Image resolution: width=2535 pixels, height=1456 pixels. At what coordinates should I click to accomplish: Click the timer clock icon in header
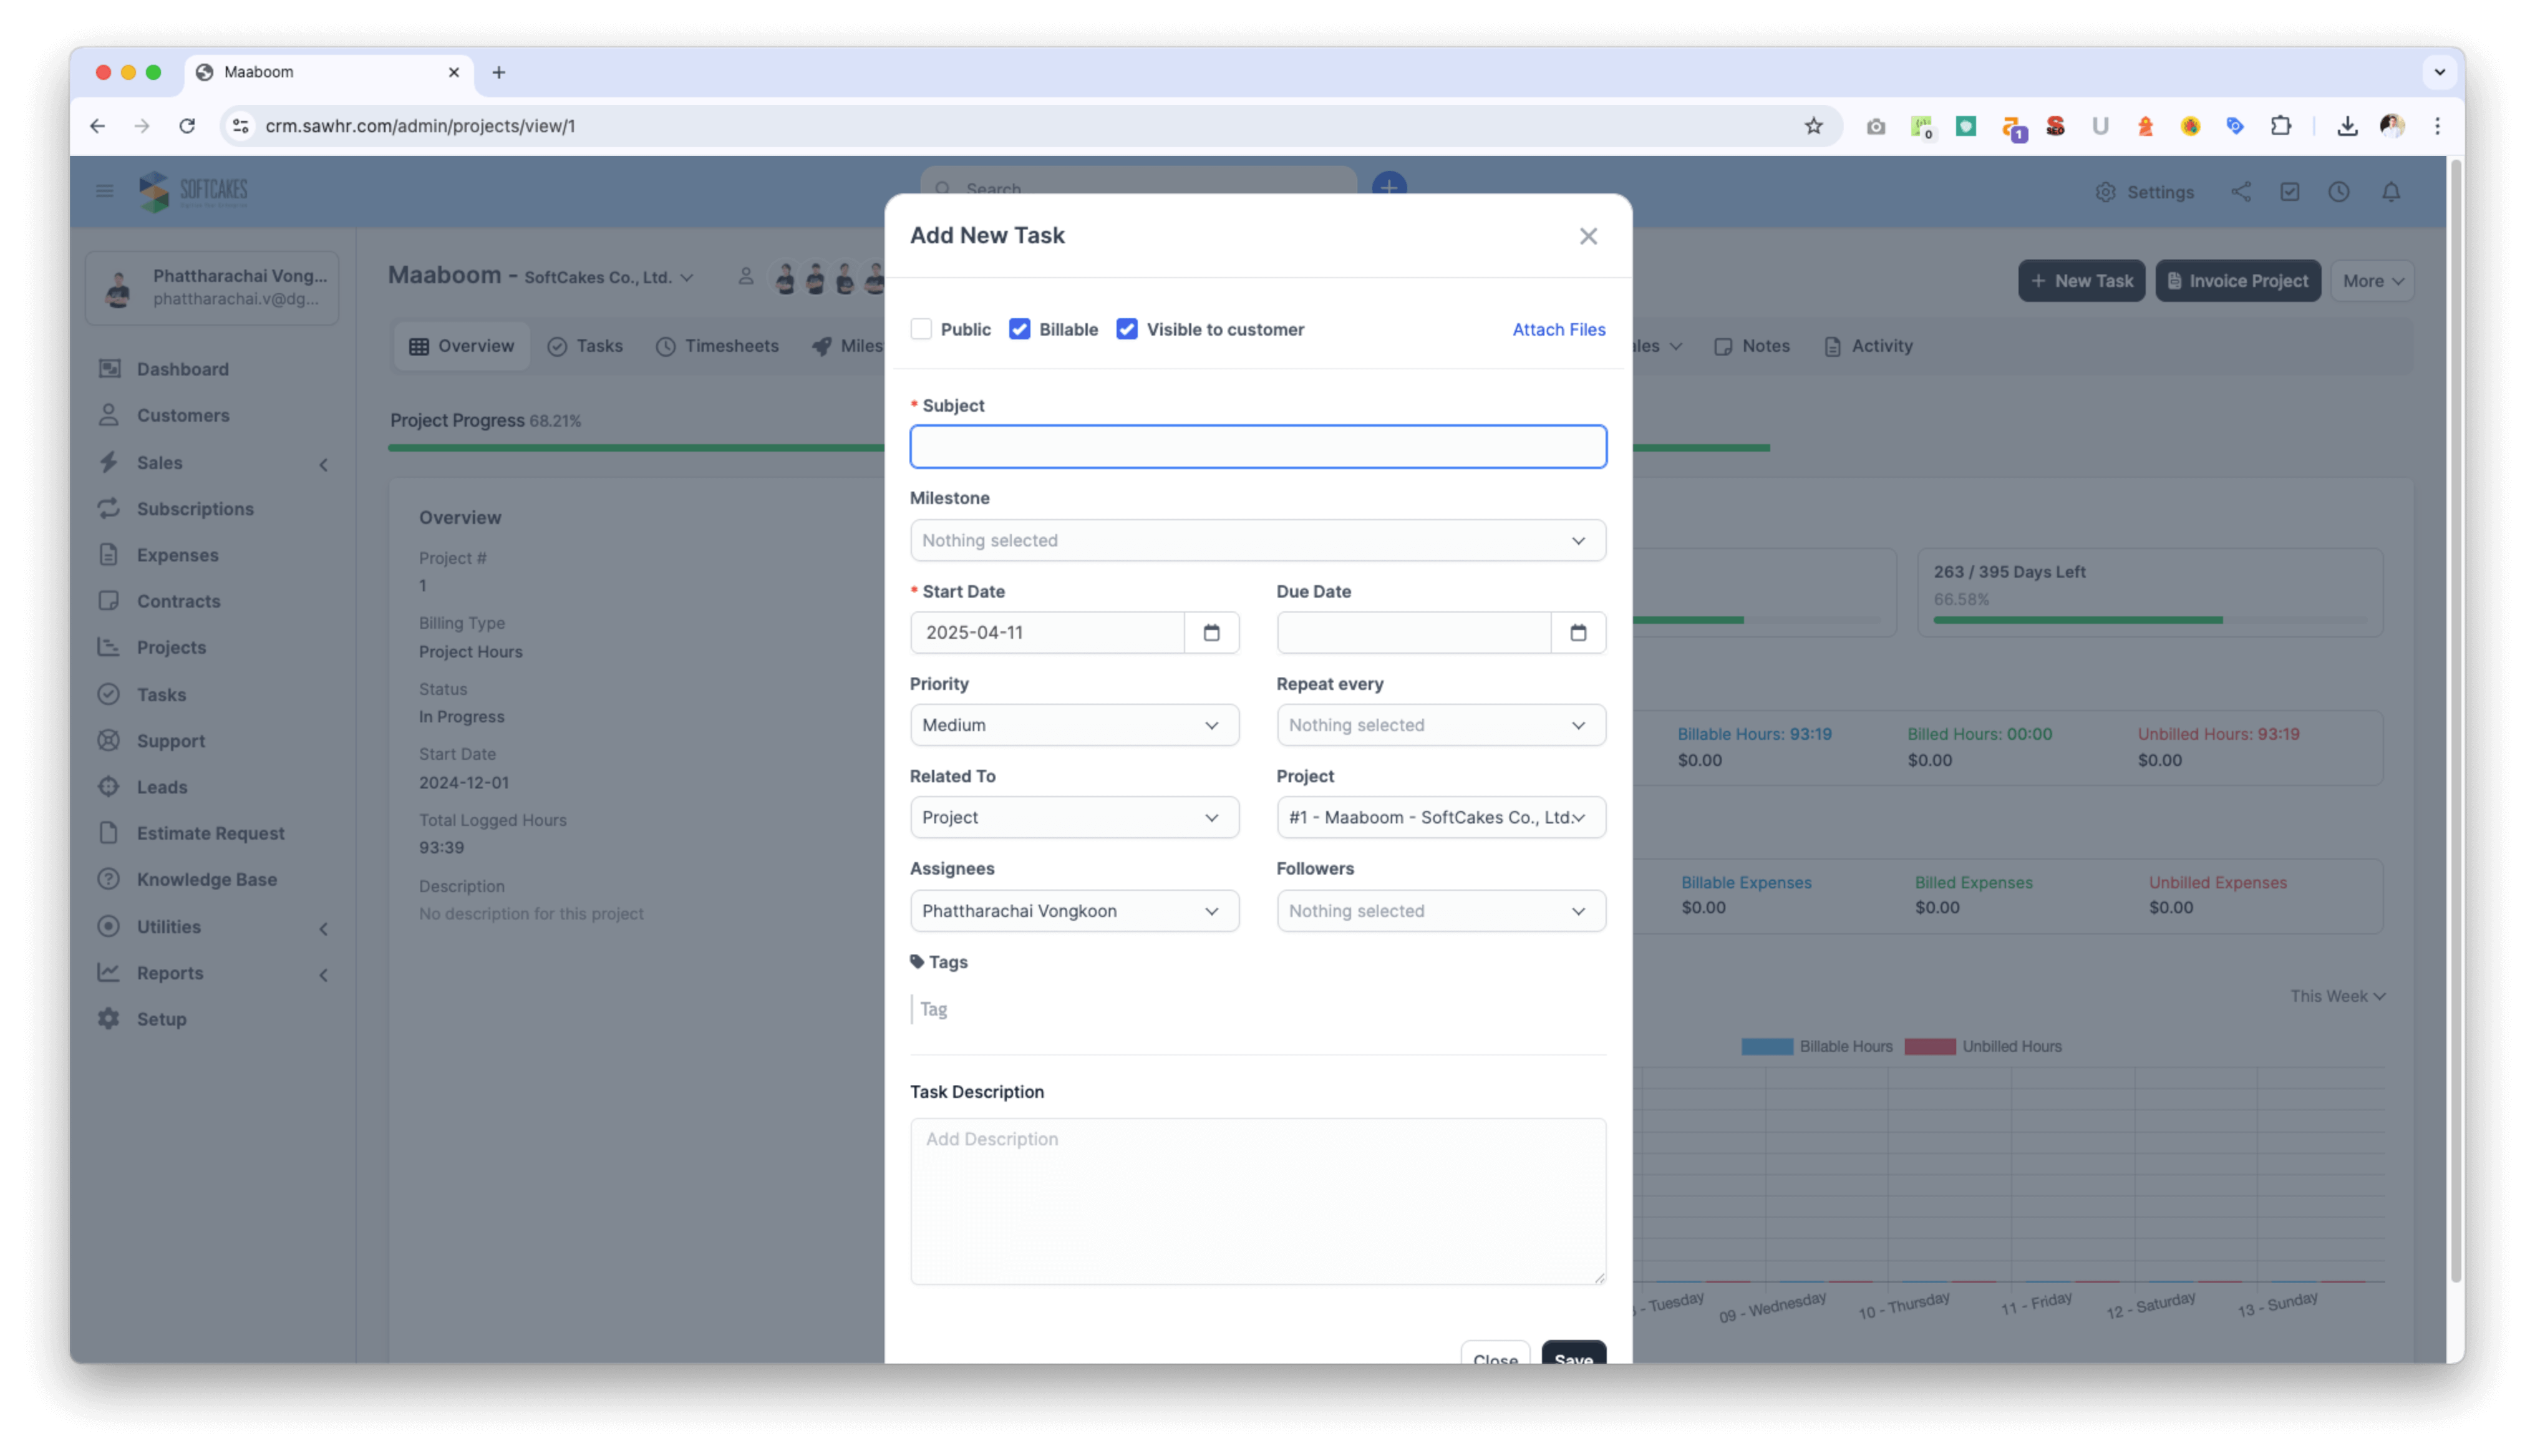[2338, 191]
